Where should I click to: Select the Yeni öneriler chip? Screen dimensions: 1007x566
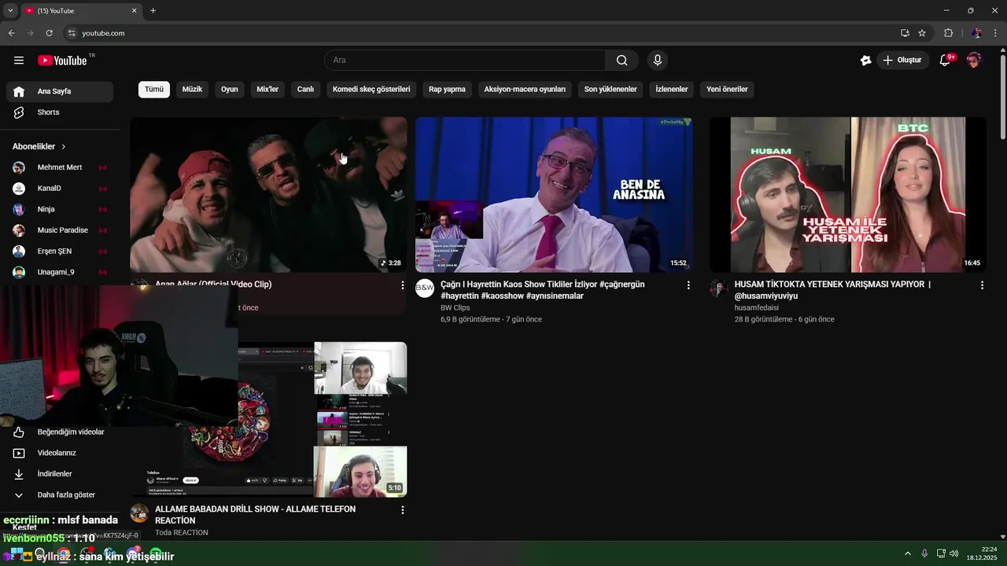[727, 90]
